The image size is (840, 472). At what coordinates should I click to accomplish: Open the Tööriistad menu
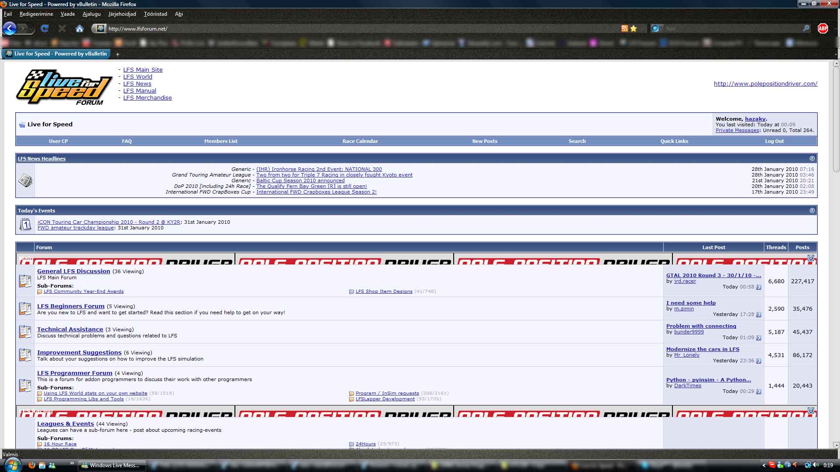155,14
